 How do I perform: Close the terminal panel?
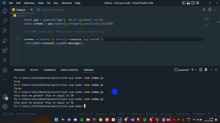pyautogui.click(x=216, y=70)
